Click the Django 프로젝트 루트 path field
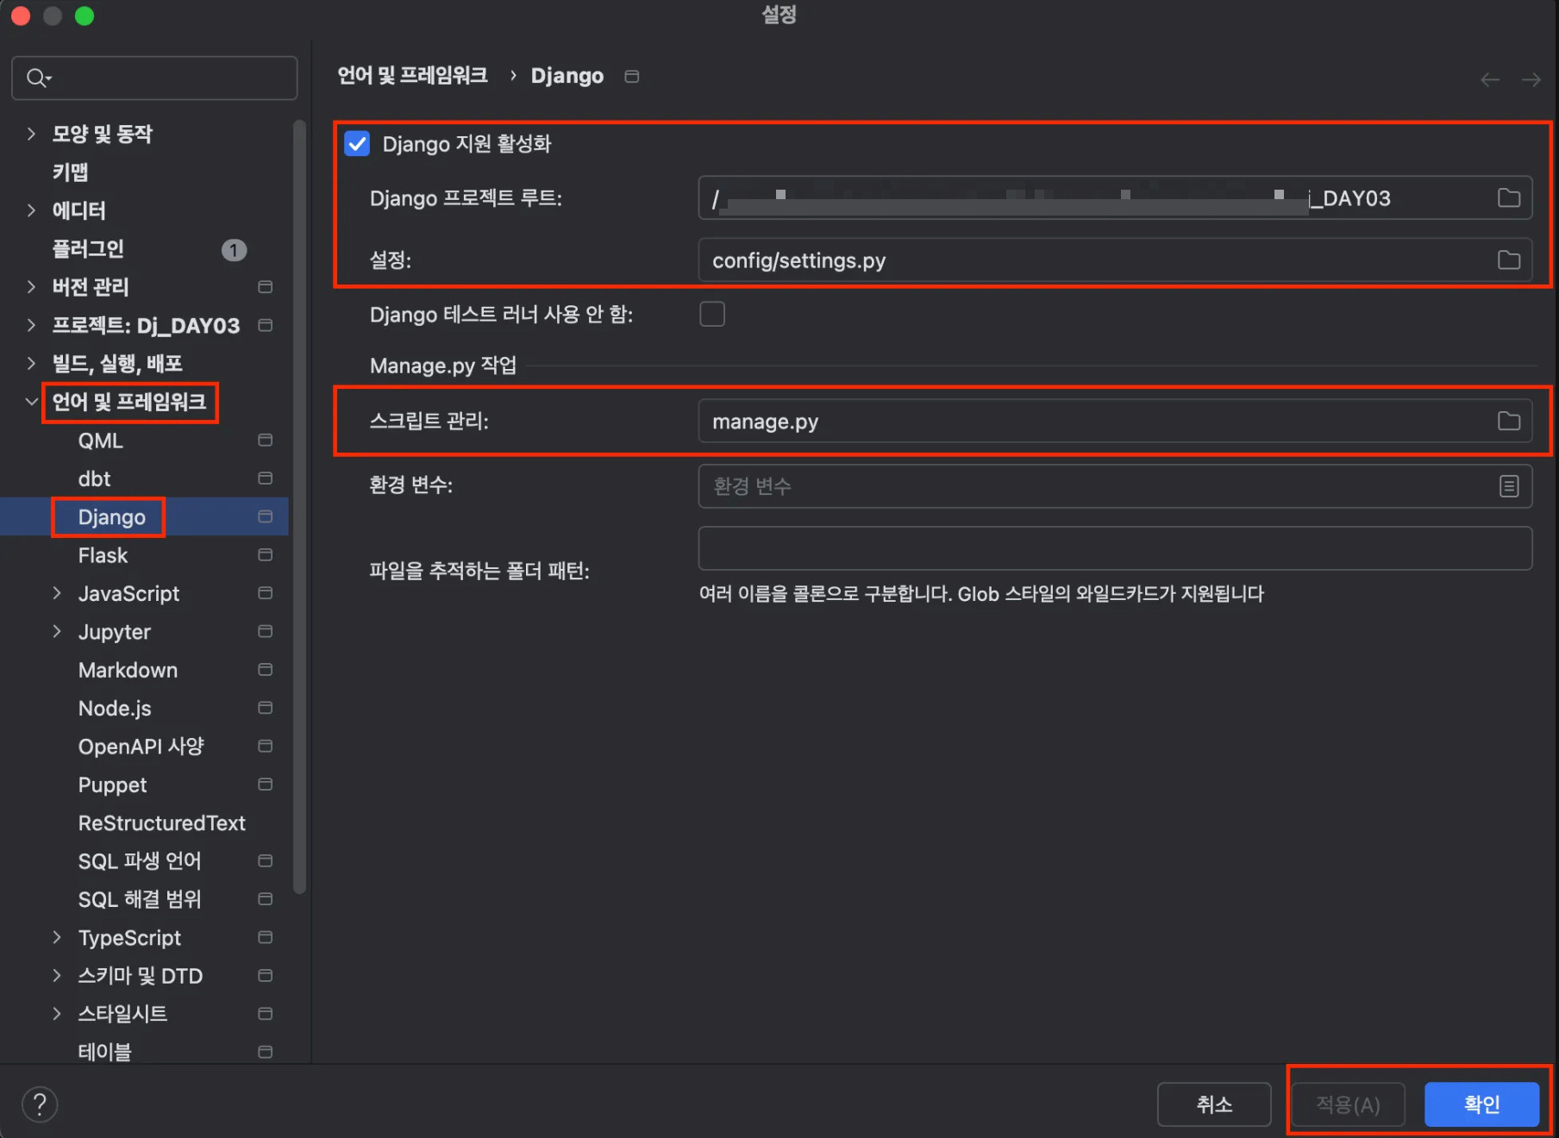Viewport: 1559px width, 1138px height. [x=1115, y=198]
